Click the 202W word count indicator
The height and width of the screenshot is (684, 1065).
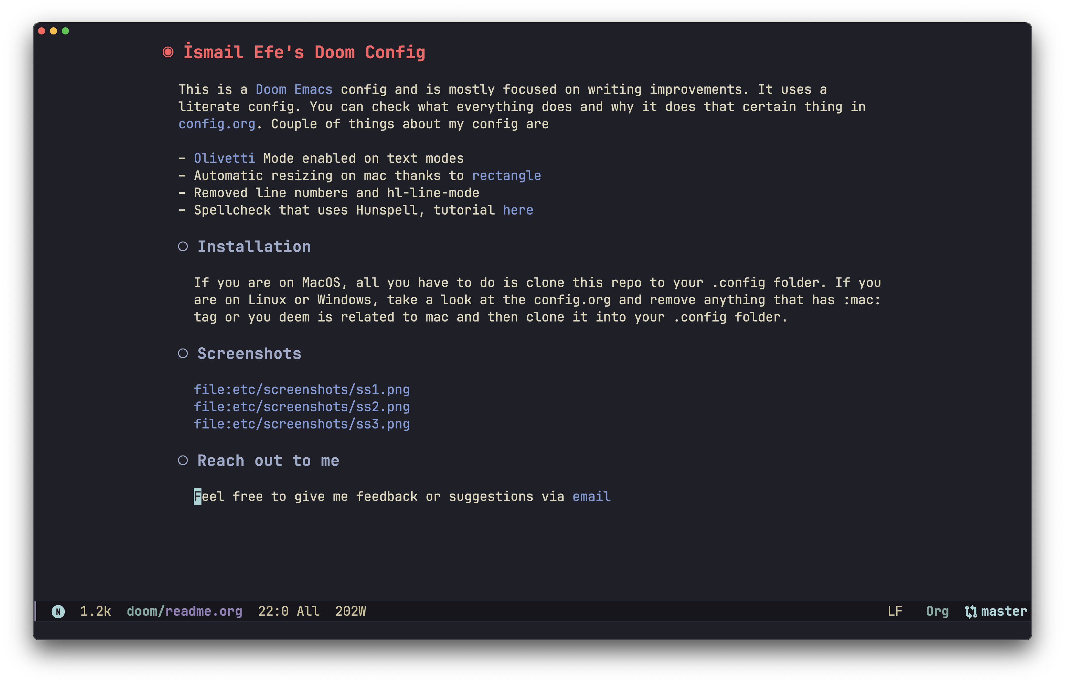350,611
